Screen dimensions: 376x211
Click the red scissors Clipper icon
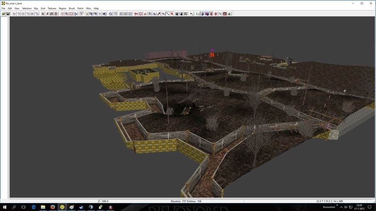click(136, 14)
